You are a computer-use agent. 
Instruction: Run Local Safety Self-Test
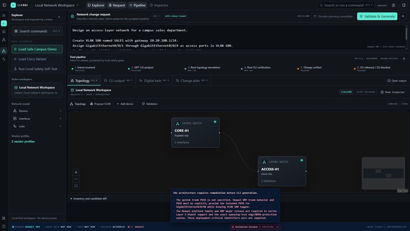[x=37, y=69]
